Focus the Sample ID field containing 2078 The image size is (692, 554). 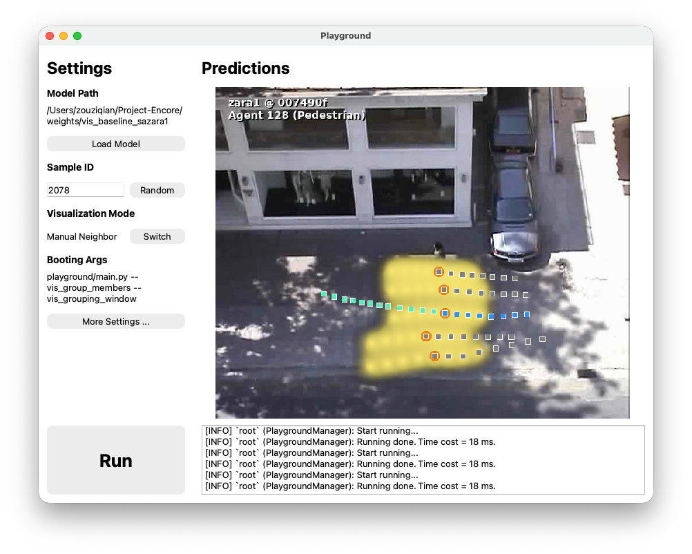click(85, 190)
